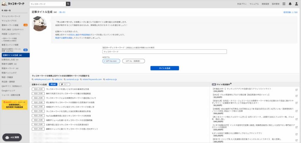
Task: Open マニュアル in the top navigation
Action: [x=254, y=4]
